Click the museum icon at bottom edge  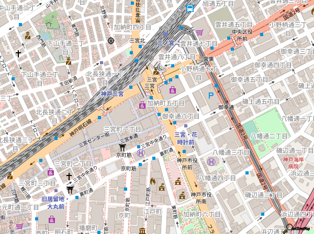(142, 230)
